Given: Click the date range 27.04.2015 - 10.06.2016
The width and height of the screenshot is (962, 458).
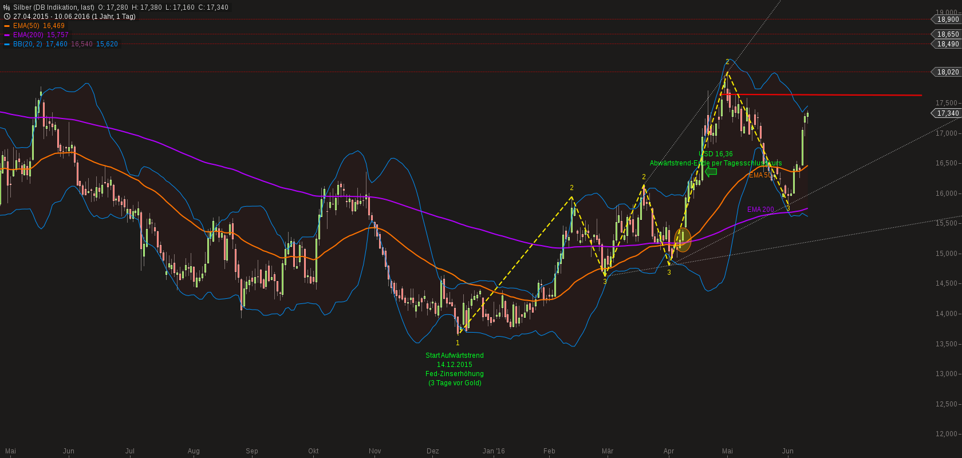Looking at the screenshot, I should 51,17.
